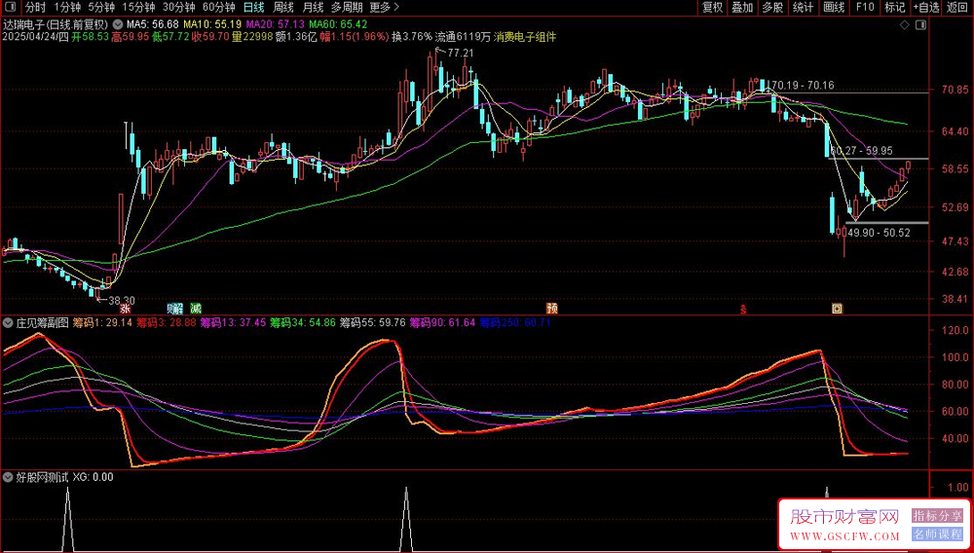Click the XG: 0.00 value

click(94, 477)
